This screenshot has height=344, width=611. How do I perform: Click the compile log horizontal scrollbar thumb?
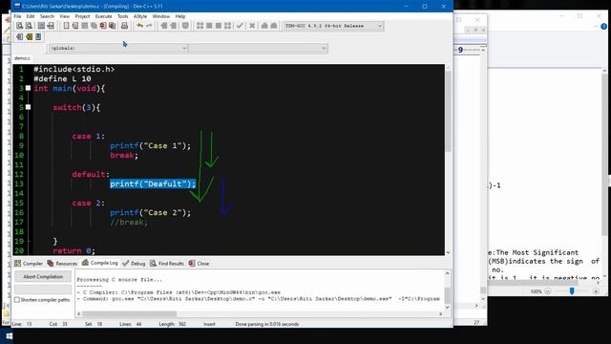point(130,314)
